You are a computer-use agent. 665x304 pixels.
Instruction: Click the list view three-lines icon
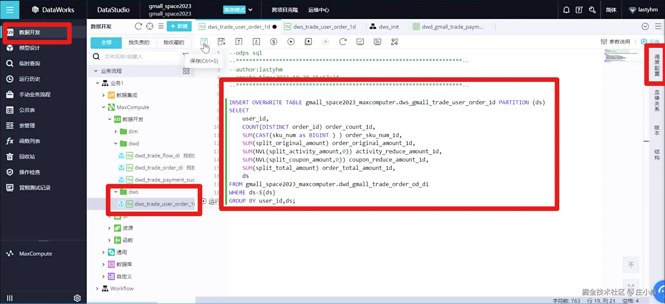tap(161, 26)
